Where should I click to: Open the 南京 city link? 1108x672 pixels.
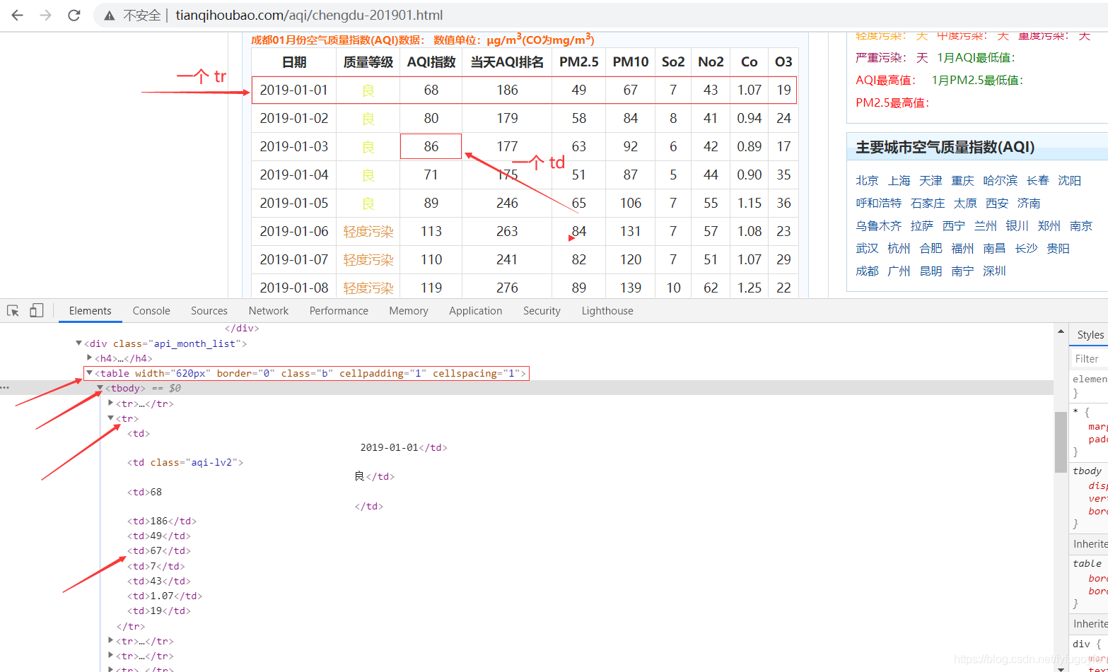pos(1081,225)
